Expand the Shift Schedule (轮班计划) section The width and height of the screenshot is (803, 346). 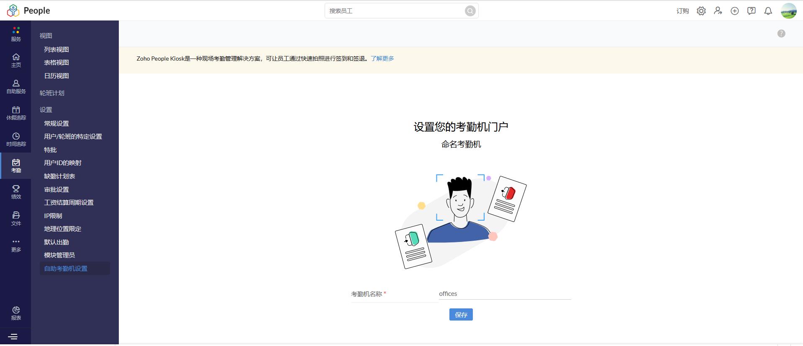52,93
